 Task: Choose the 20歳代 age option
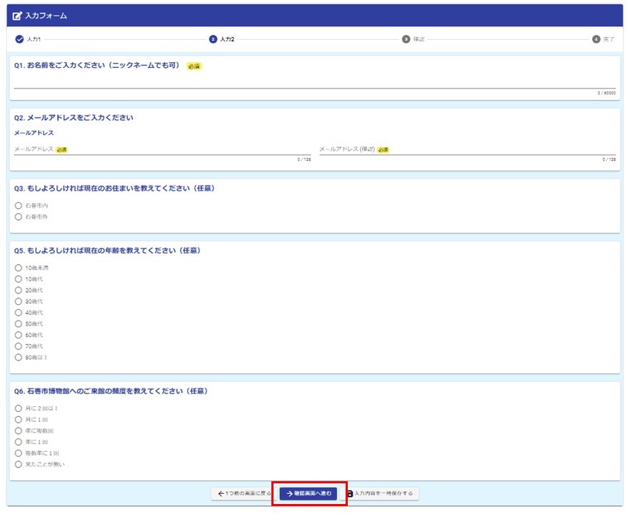tap(19, 291)
